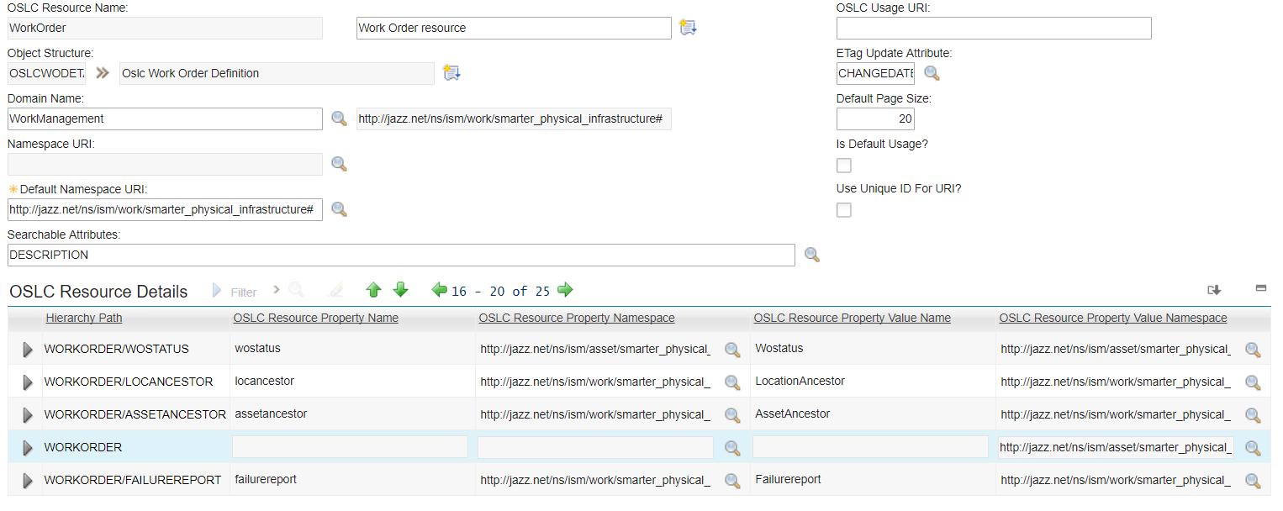
Task: Click green move-up arrow in table toolbar
Action: [374, 290]
